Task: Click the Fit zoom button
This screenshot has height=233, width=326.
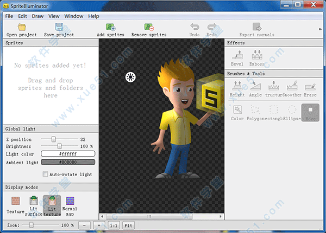Action: (128, 224)
